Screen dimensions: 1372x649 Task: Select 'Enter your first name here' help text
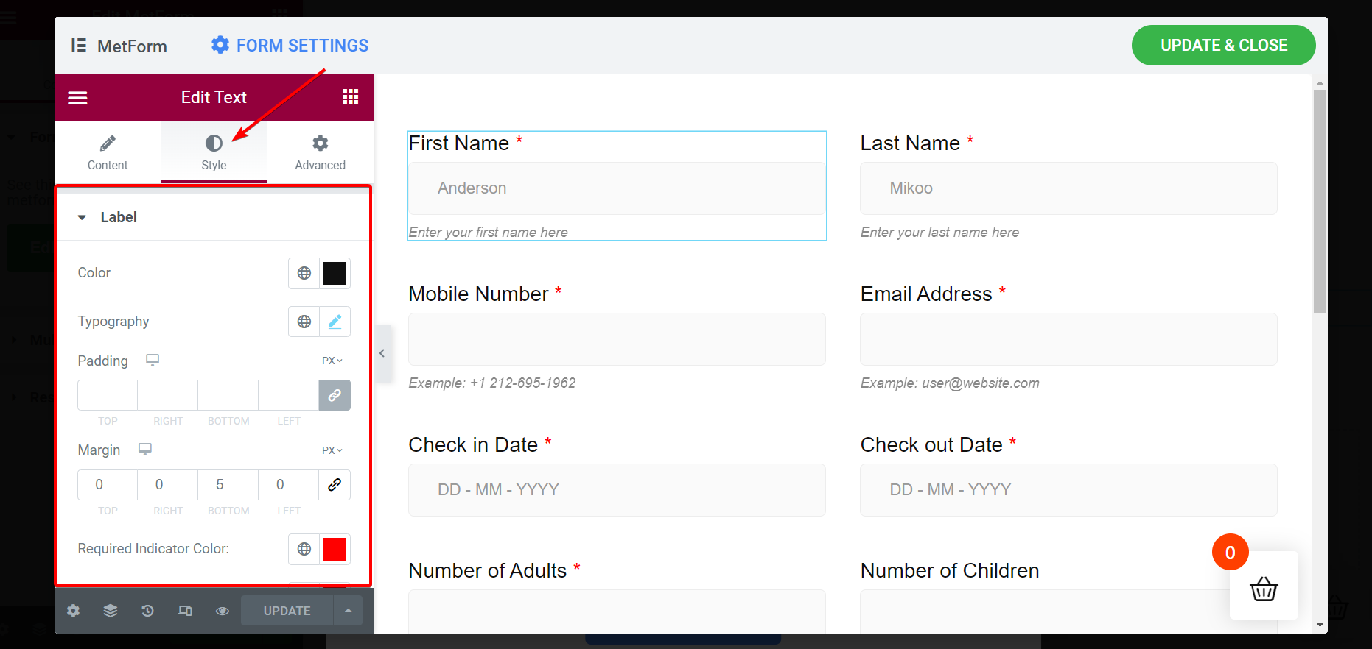[489, 232]
